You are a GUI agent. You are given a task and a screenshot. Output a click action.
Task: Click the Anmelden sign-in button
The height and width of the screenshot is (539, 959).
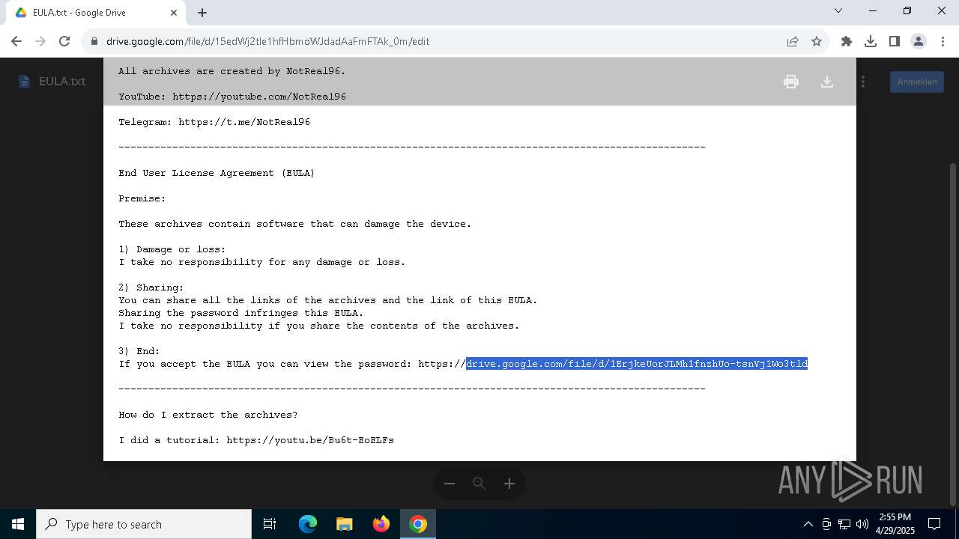(917, 82)
